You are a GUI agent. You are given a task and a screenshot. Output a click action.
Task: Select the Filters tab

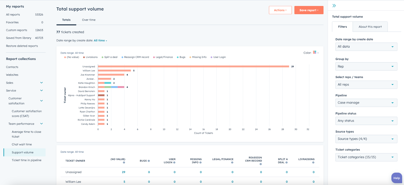point(342,27)
